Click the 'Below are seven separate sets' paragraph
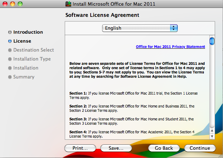 pos(137,70)
